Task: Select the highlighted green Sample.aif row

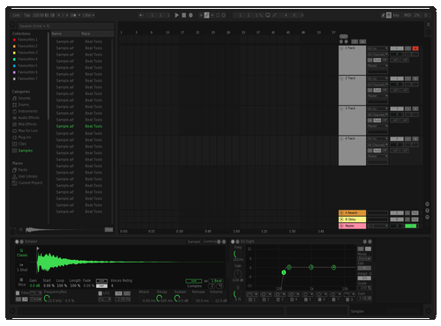Action: coord(79,126)
